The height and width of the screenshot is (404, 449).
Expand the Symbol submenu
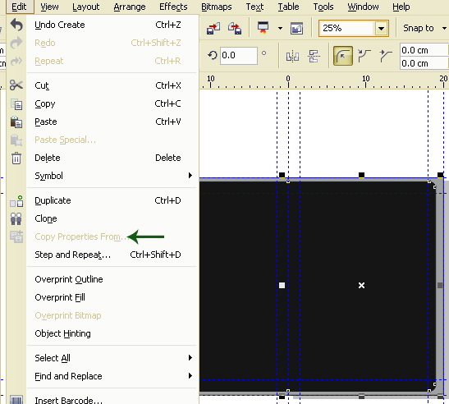pyautogui.click(x=190, y=176)
